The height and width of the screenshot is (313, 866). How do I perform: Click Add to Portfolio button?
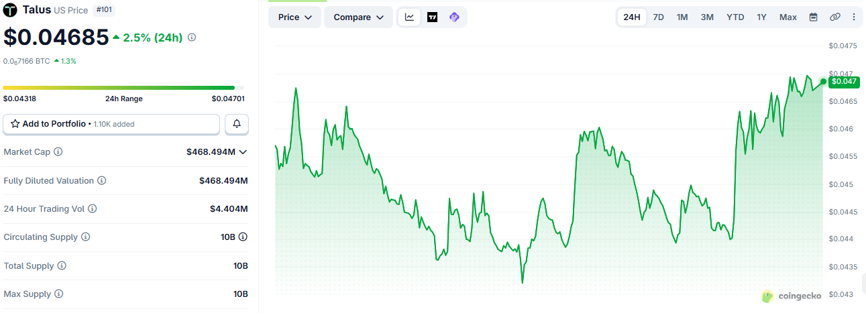pos(111,124)
